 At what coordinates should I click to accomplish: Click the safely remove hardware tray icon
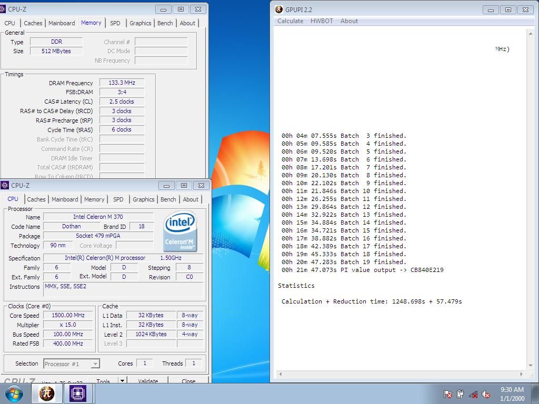click(x=460, y=394)
